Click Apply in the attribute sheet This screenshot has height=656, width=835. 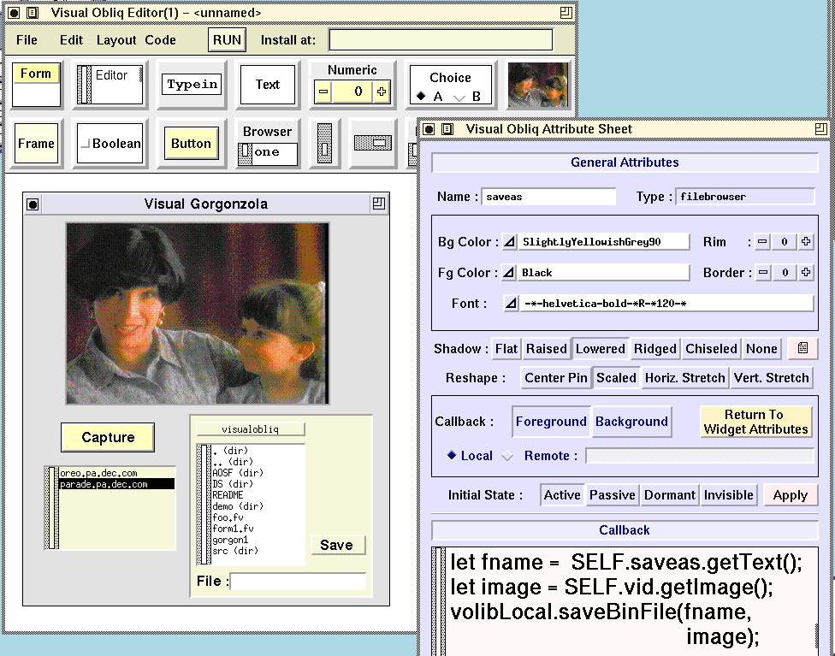pos(790,495)
